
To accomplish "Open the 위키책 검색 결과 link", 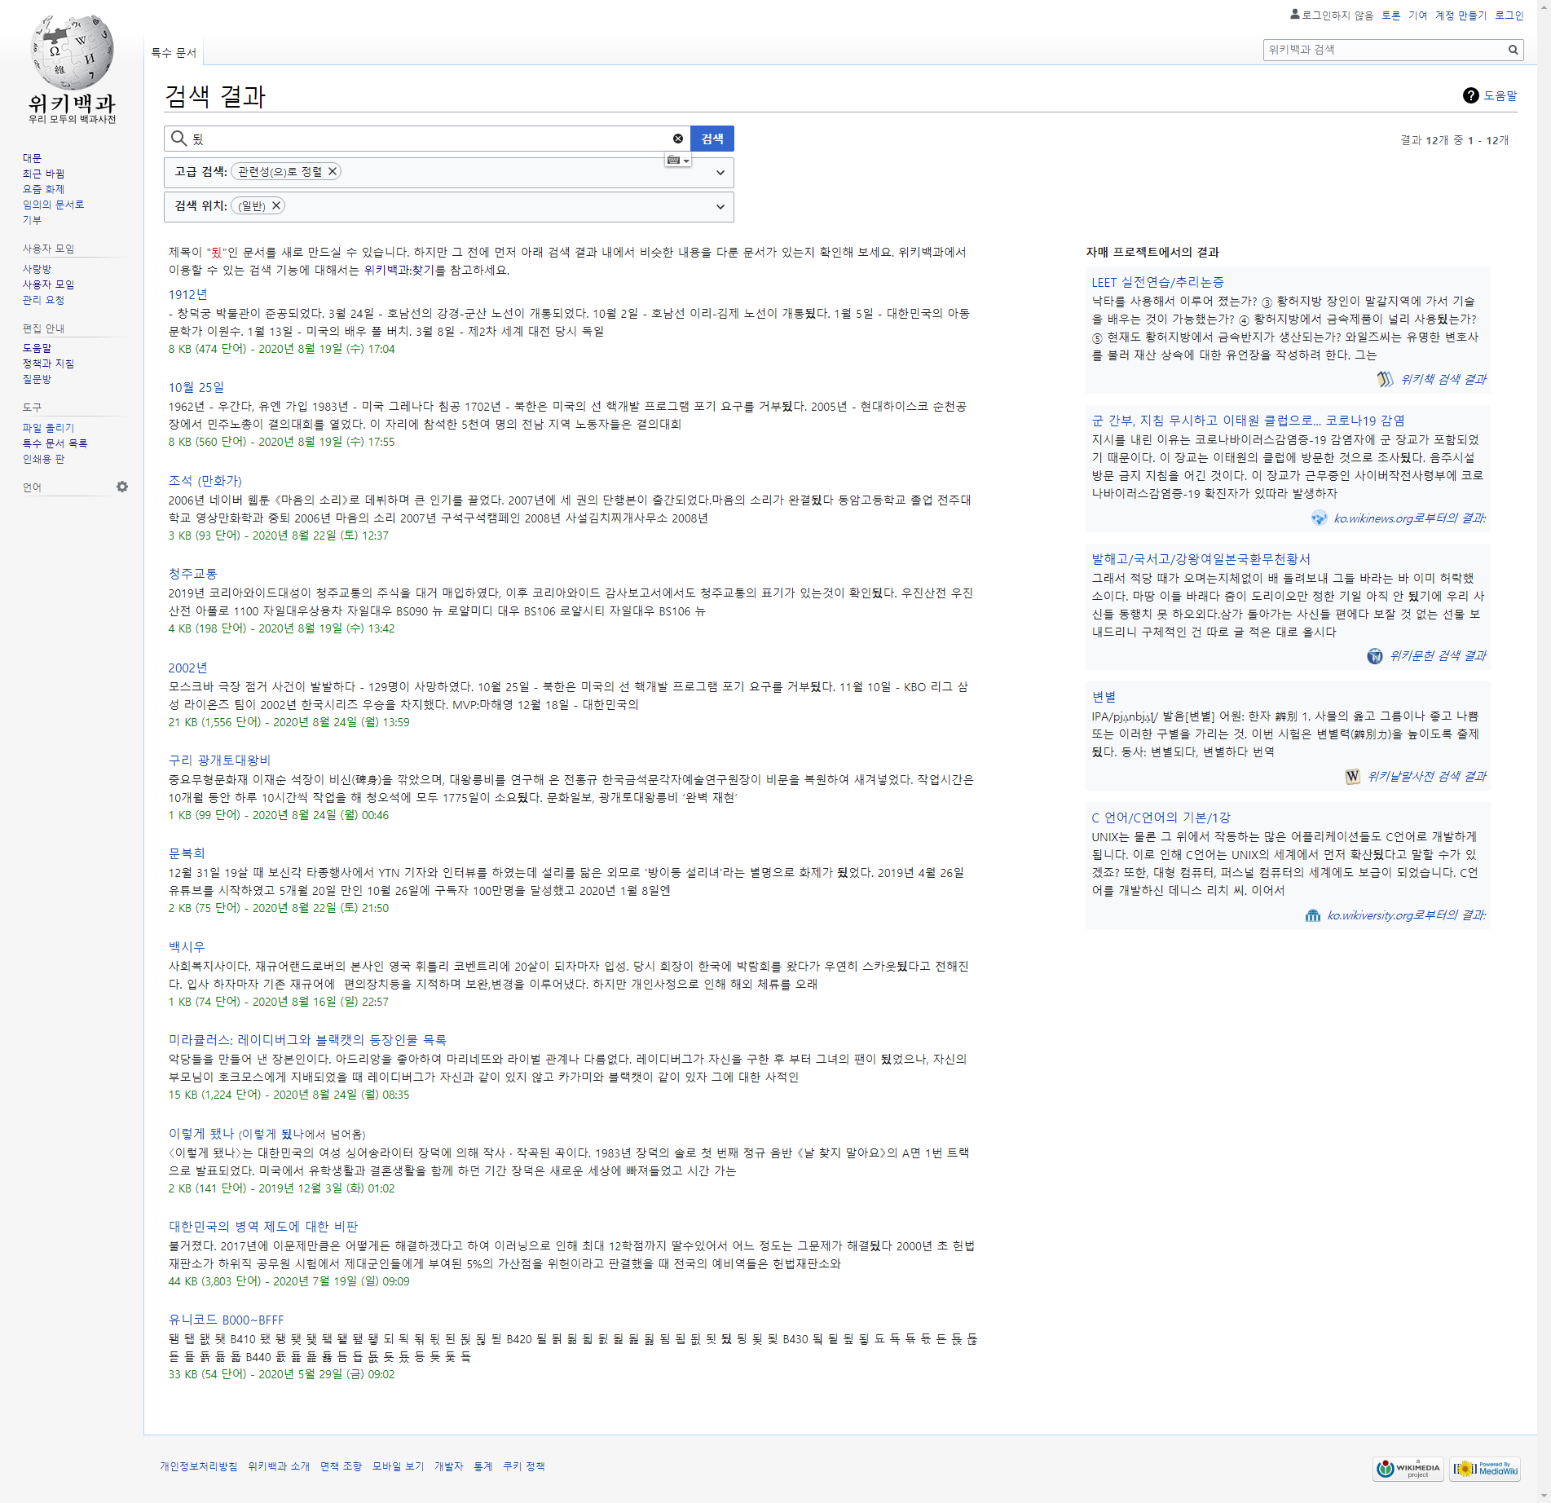I will click(x=1443, y=379).
